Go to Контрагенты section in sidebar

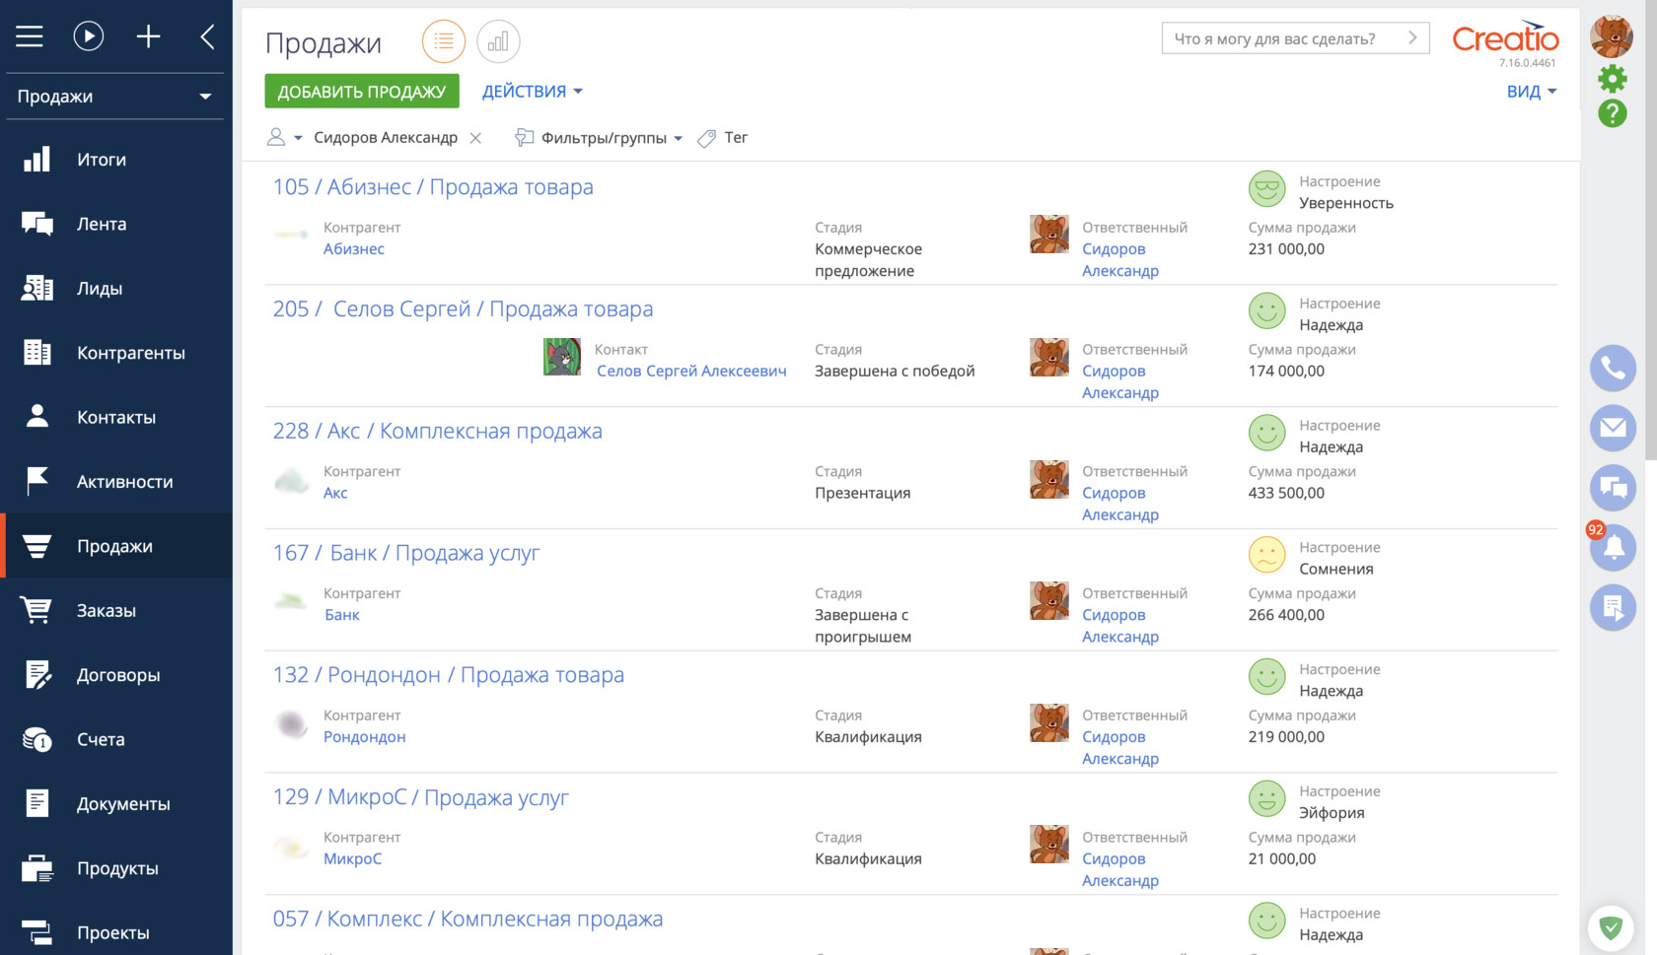[130, 353]
